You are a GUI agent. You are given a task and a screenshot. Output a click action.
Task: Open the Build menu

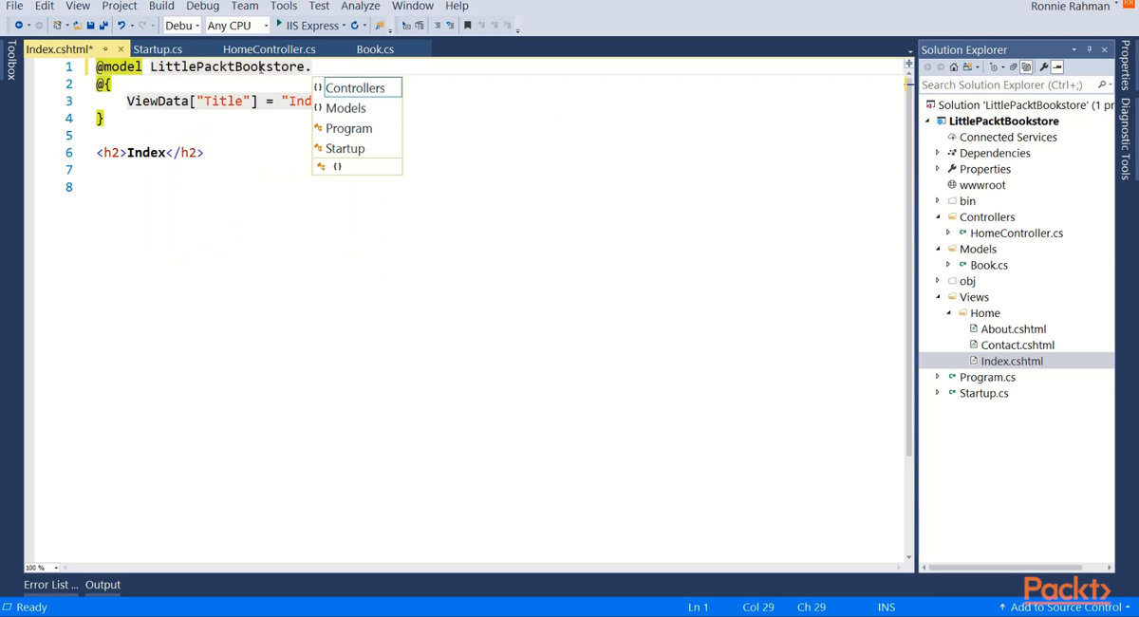(x=161, y=6)
